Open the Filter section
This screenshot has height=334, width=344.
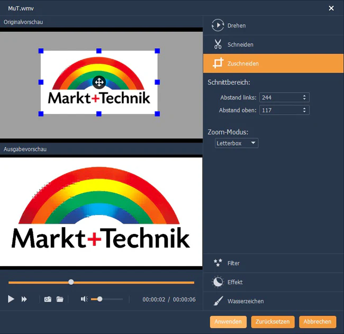tap(274, 263)
